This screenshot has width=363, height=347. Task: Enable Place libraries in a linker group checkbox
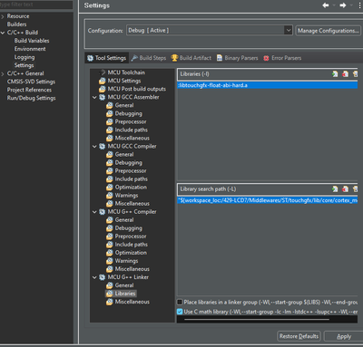[180, 302]
